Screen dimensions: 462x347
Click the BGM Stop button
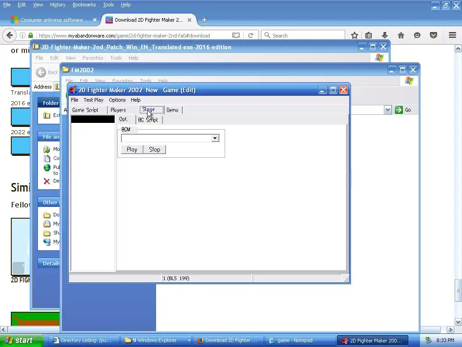[155, 150]
